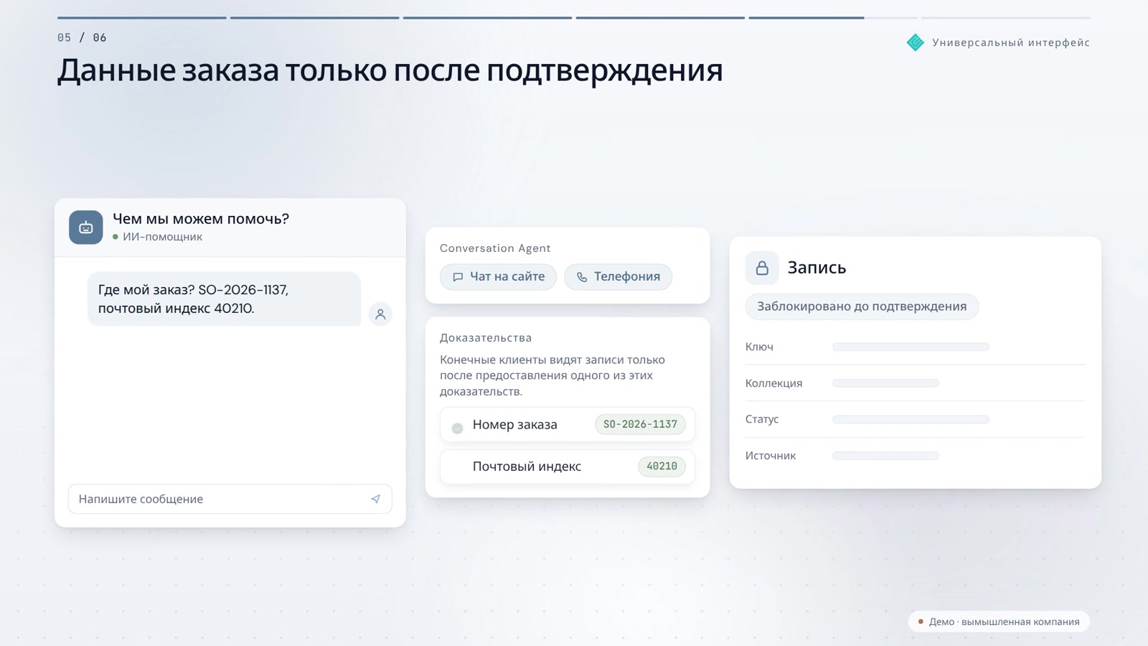Screen dimensions: 1148x646
Task: Click the 40210 postal code tag
Action: pyautogui.click(x=662, y=467)
